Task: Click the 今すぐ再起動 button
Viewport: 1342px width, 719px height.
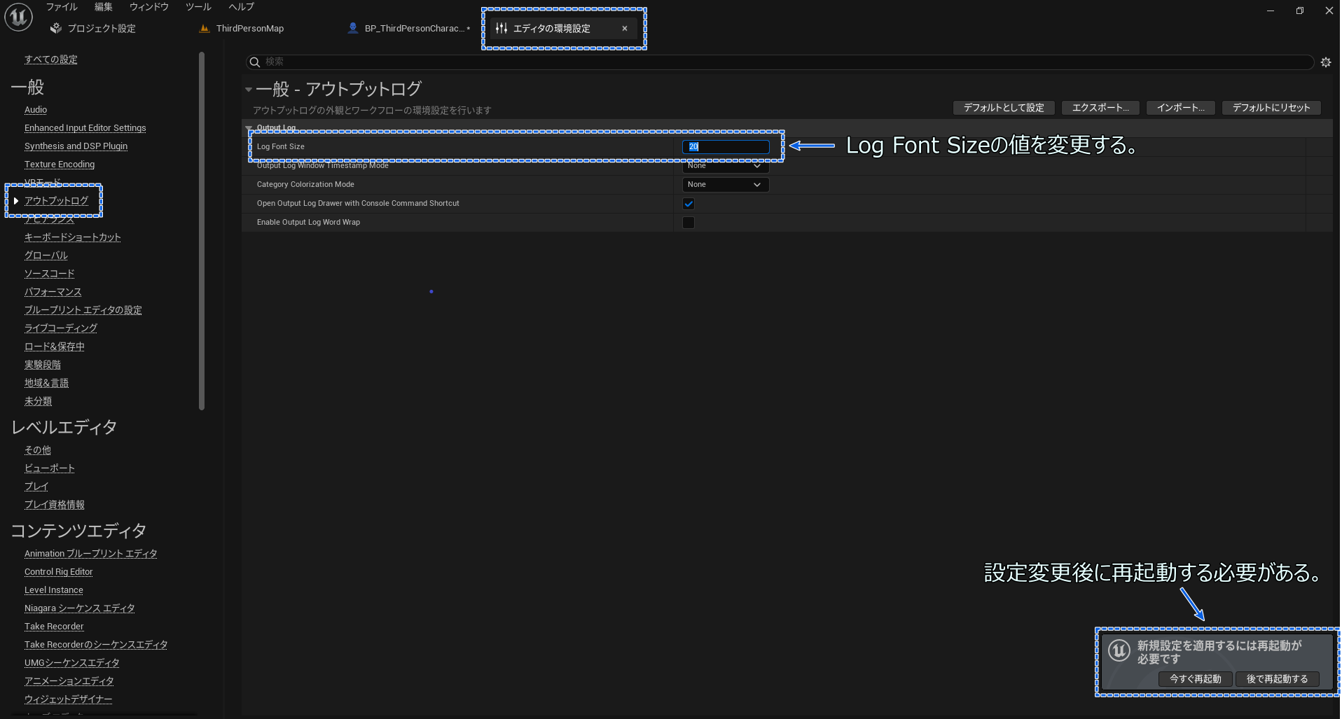Action: pos(1195,679)
